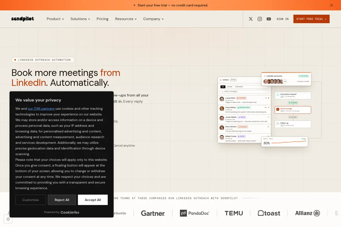The image size is (341, 227).
Task: Click the LinkedIn accounts card
Action: pyautogui.click(x=286, y=79)
